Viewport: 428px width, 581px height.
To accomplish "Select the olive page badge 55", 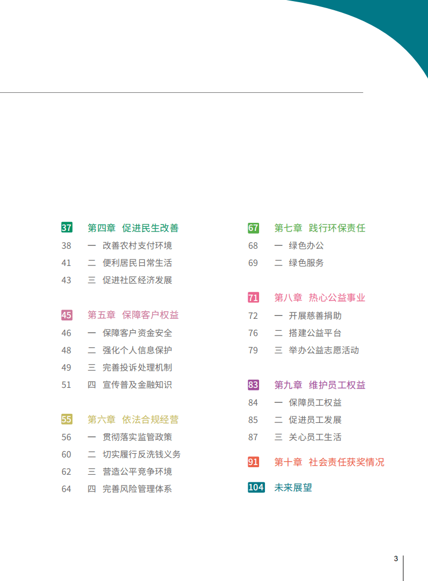I will (x=67, y=419).
